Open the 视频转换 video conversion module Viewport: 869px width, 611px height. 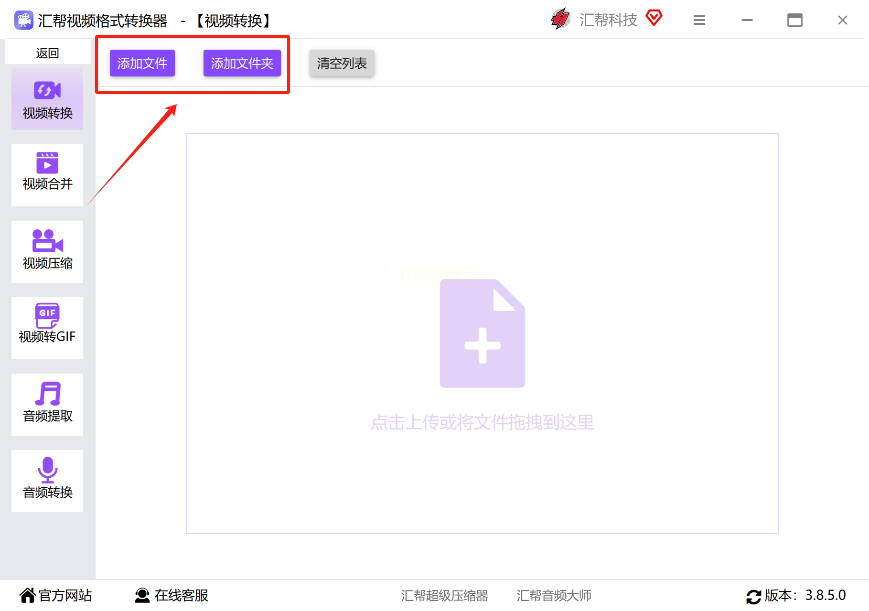47,99
